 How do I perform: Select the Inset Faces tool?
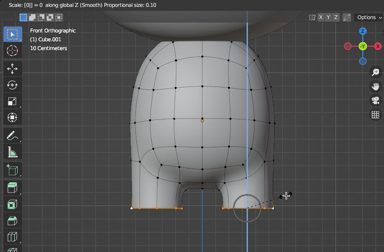click(x=12, y=204)
